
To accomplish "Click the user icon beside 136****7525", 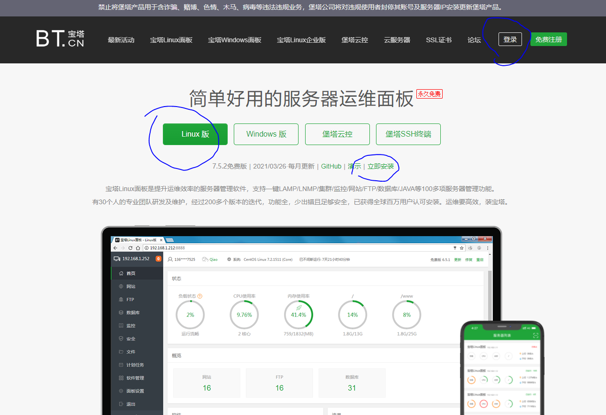I will point(170,259).
